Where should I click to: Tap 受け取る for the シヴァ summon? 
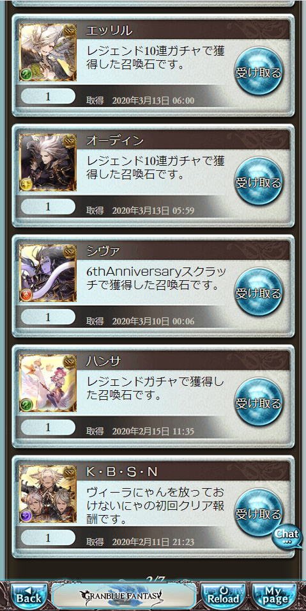259,292
